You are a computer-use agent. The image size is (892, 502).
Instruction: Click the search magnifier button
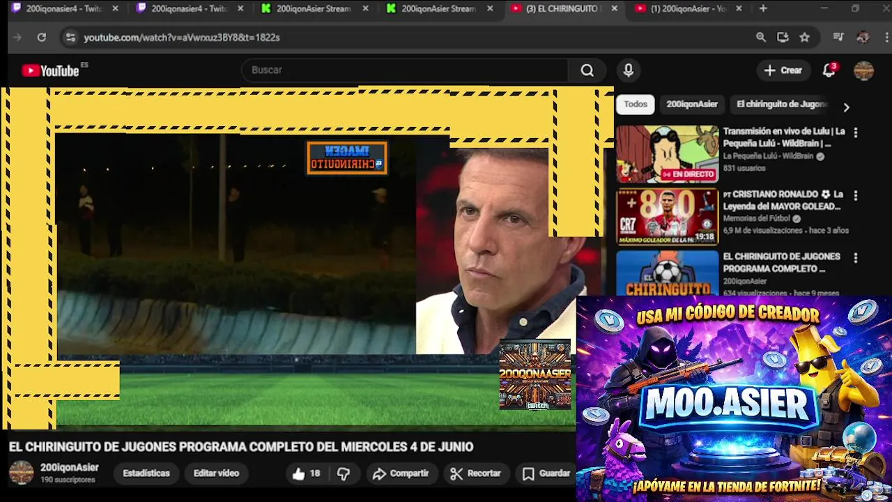click(587, 70)
